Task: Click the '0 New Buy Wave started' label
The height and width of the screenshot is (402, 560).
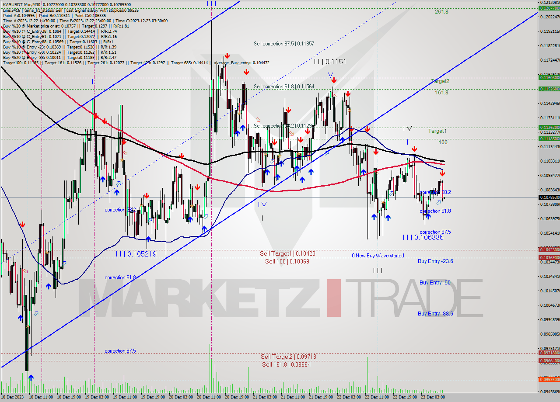Action: click(x=378, y=256)
